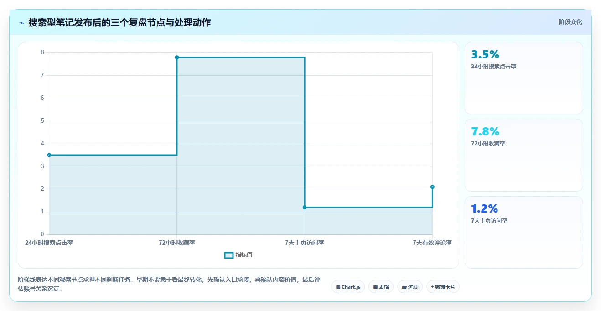
Task: Click the y-axis value 0
Action: 42,234
